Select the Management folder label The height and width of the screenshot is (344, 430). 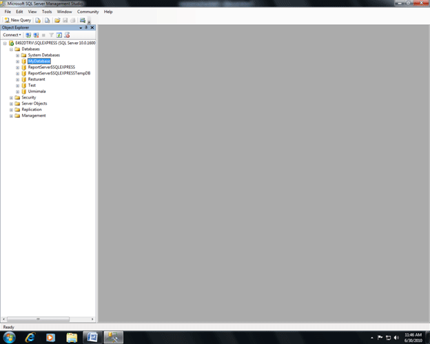(34, 116)
